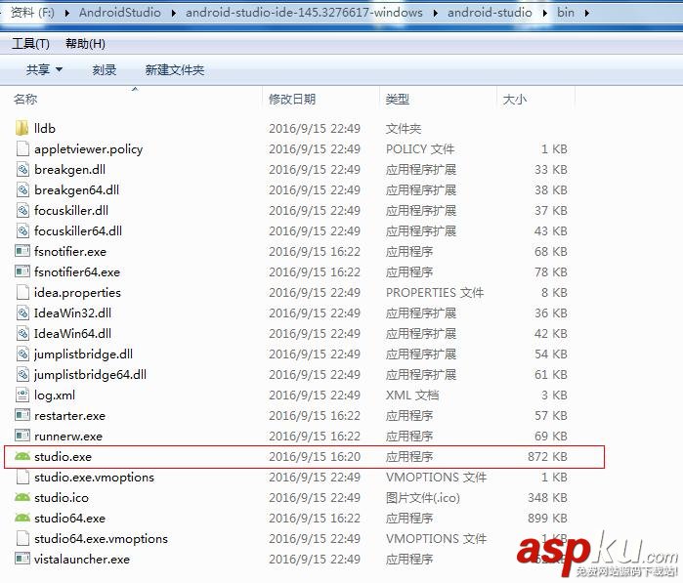Open the lldb folder icon
This screenshot has height=583, width=683.
pyautogui.click(x=22, y=129)
